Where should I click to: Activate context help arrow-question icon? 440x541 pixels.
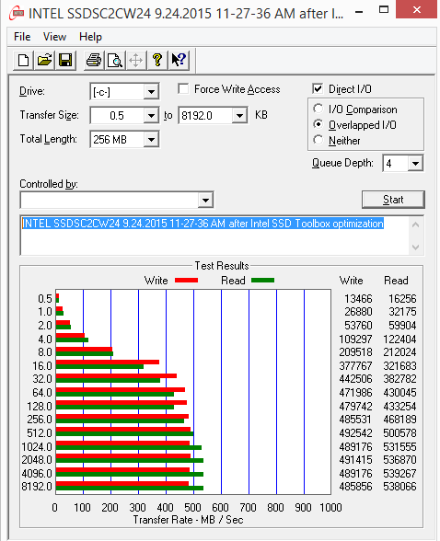[x=179, y=61]
